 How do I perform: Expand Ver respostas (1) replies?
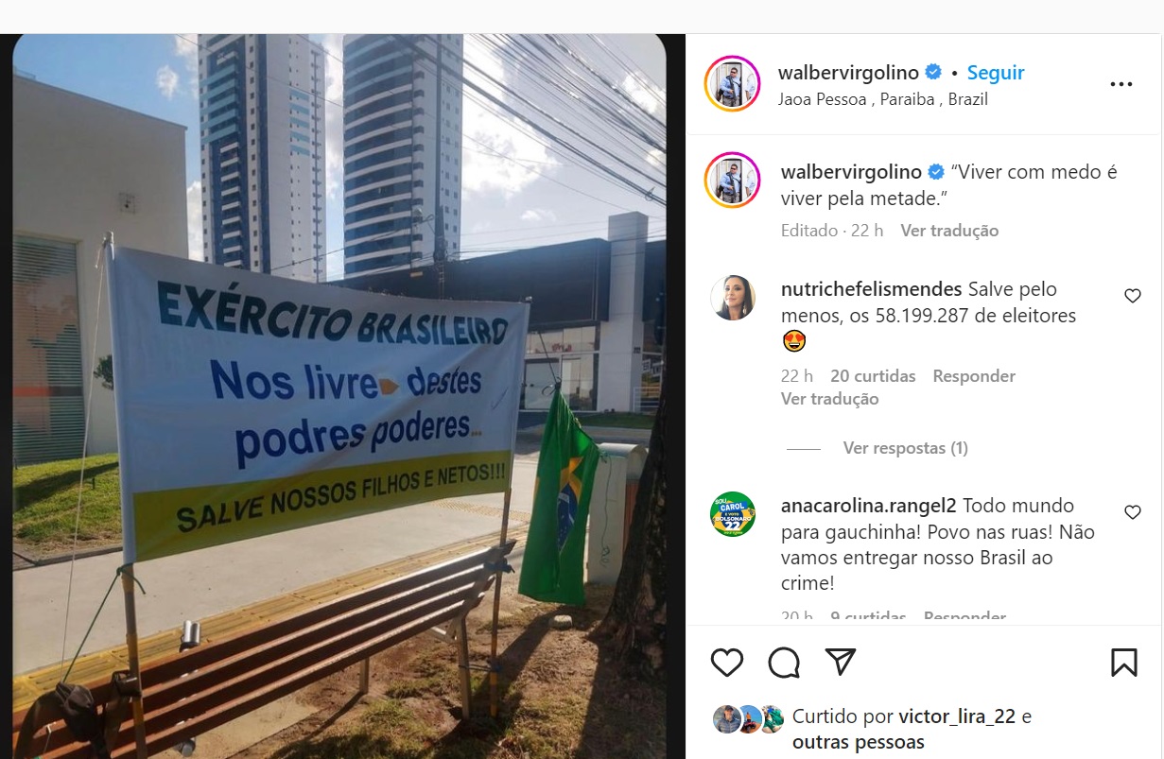(x=905, y=448)
